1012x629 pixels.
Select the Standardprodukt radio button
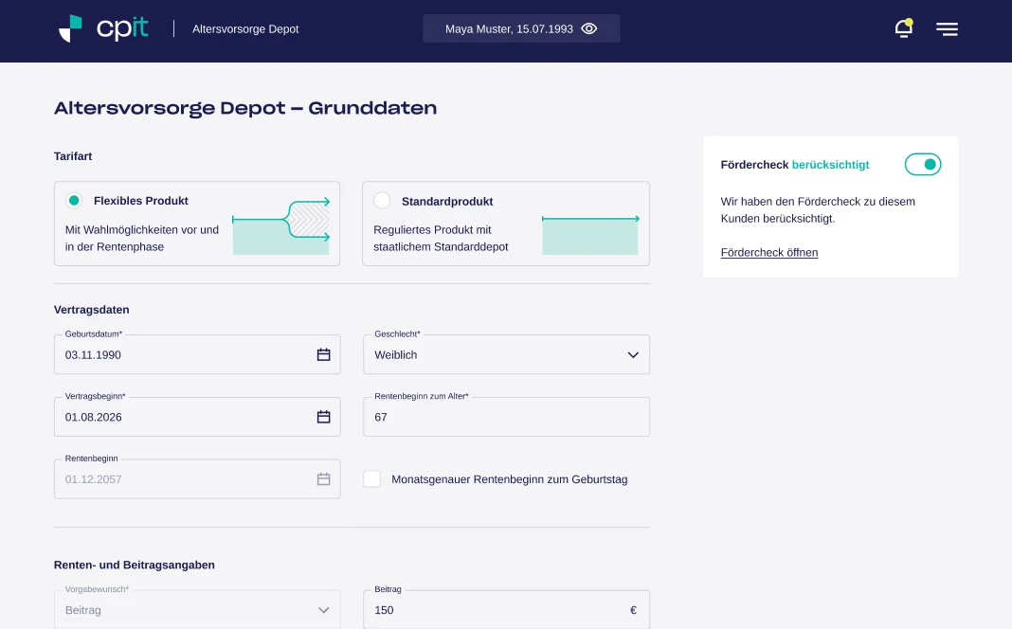382,201
